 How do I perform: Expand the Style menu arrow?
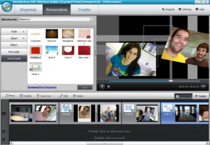click(x=24, y=32)
